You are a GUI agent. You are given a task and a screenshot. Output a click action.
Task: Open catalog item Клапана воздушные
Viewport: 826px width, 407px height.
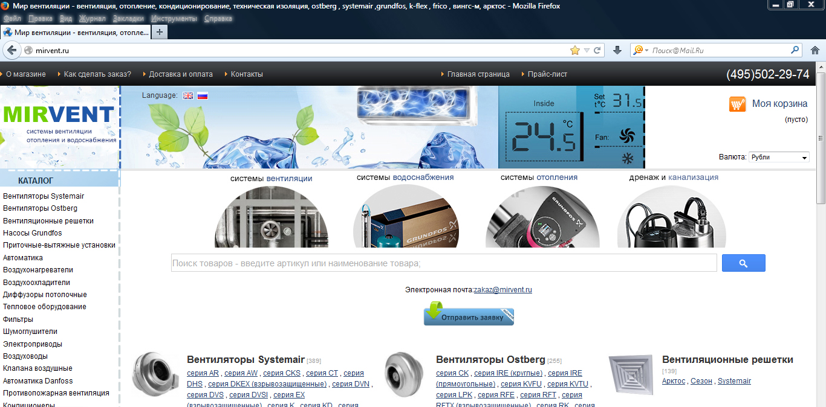37,368
